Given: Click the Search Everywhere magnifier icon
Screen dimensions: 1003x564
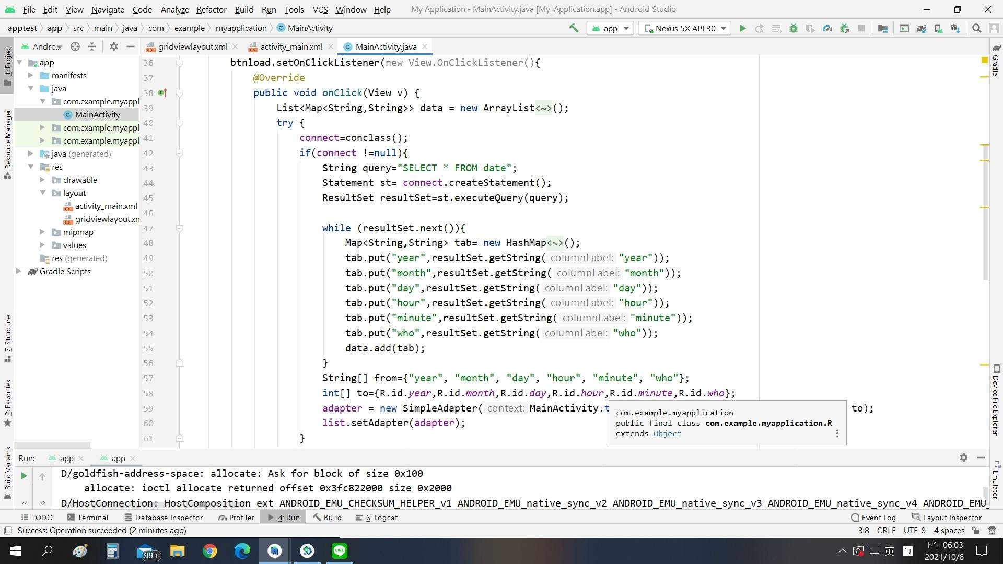Looking at the screenshot, I should coord(976,28).
